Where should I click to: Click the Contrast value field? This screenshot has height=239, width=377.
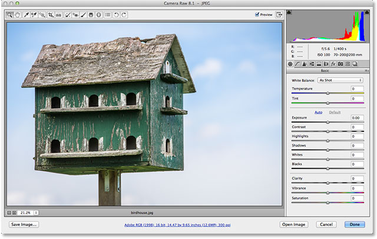(x=357, y=127)
